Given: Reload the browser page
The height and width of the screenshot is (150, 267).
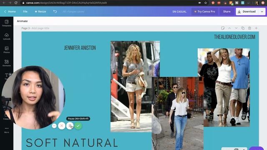Looking at the screenshot, I should 16,3.
